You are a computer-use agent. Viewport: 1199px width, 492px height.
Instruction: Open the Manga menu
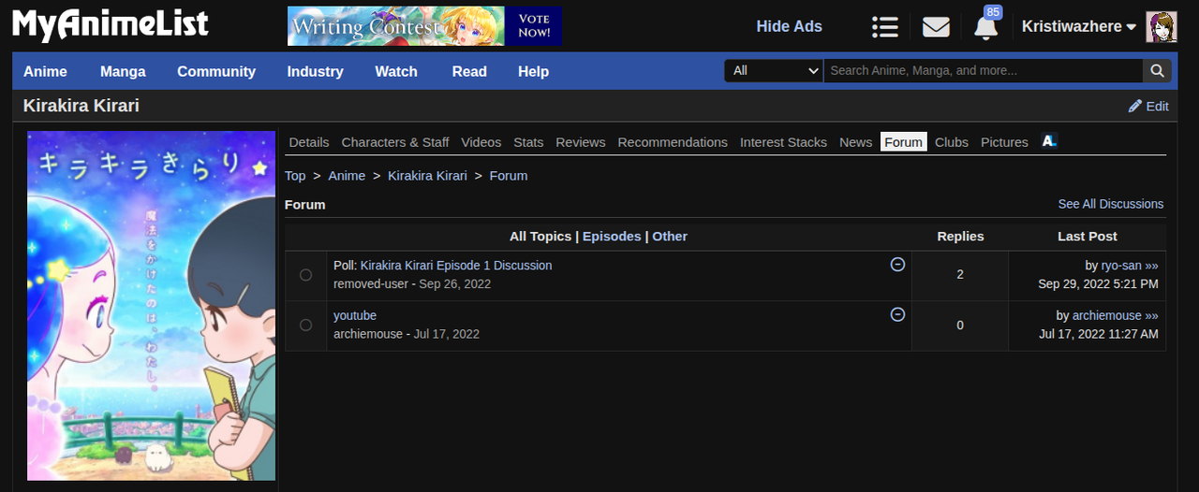click(x=123, y=71)
